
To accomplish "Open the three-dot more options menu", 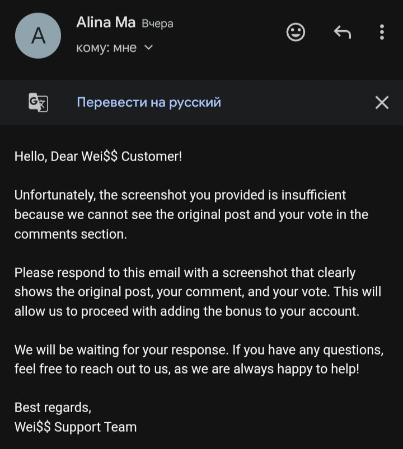I will tap(382, 32).
